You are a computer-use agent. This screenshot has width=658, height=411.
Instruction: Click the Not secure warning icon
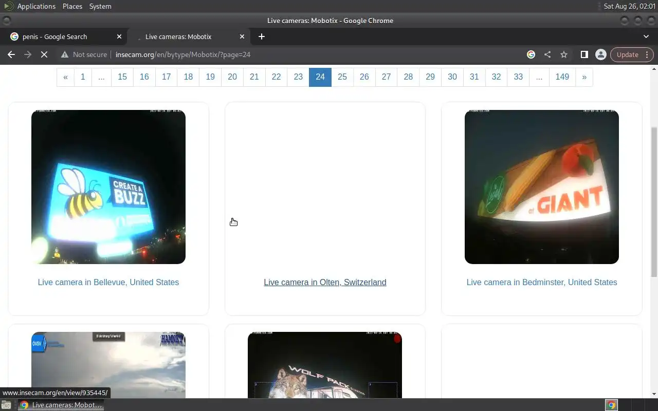point(65,54)
